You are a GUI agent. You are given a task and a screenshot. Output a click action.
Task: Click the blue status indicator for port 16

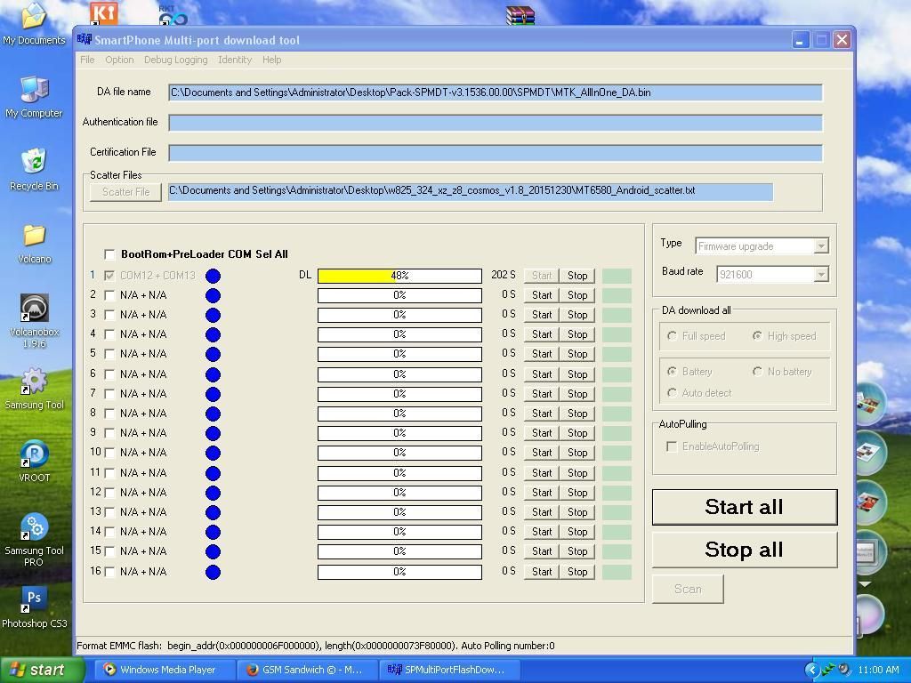pos(214,572)
